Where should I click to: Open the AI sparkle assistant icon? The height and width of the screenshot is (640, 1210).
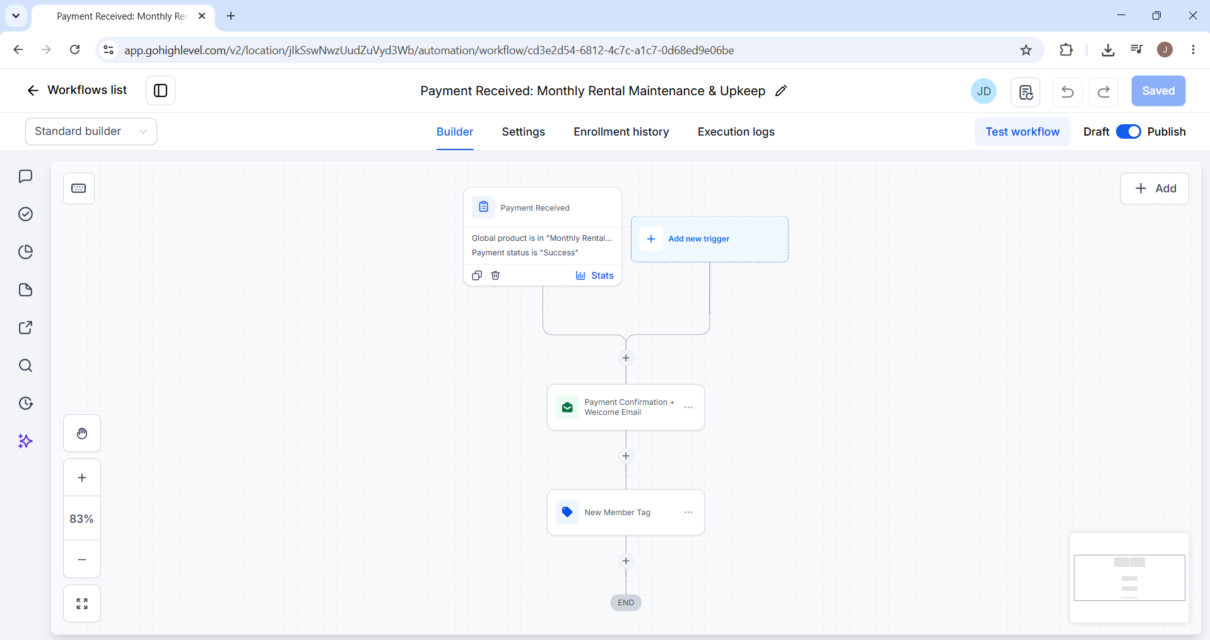point(25,441)
